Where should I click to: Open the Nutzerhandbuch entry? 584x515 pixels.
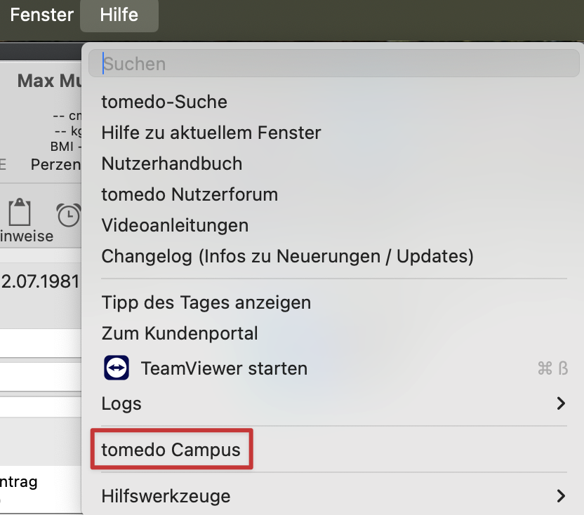tap(172, 163)
